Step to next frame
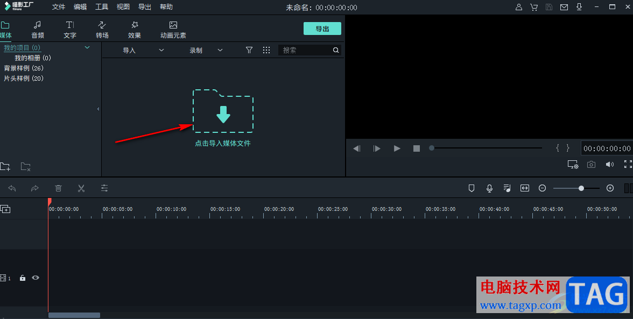633x319 pixels. pyautogui.click(x=377, y=148)
